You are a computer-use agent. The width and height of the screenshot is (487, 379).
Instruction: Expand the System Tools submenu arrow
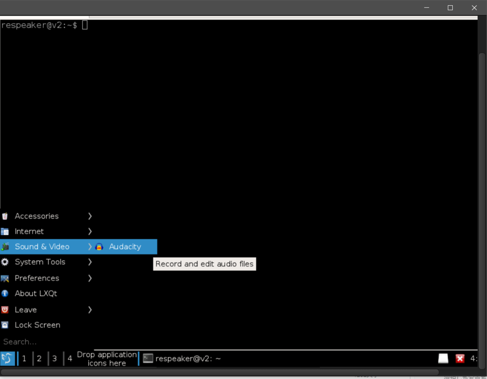pyautogui.click(x=90, y=262)
